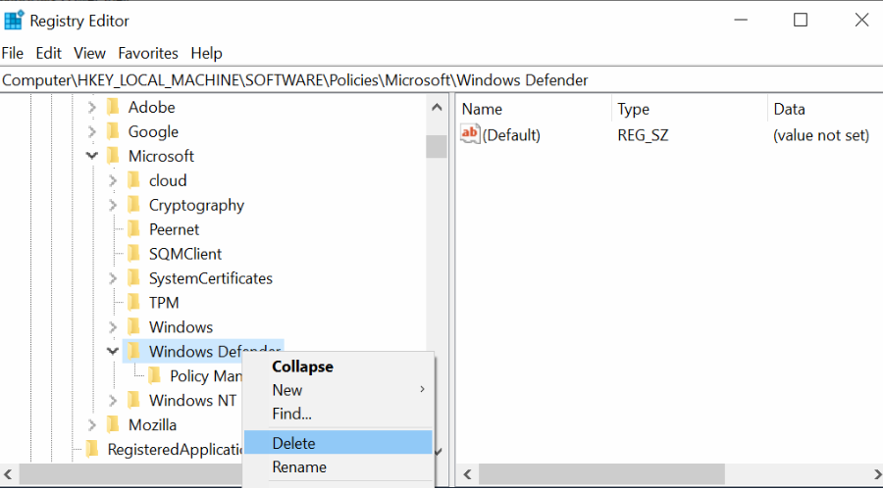Click the Registry Editor app icon in title bar
The width and height of the screenshot is (883, 490).
coord(14,21)
